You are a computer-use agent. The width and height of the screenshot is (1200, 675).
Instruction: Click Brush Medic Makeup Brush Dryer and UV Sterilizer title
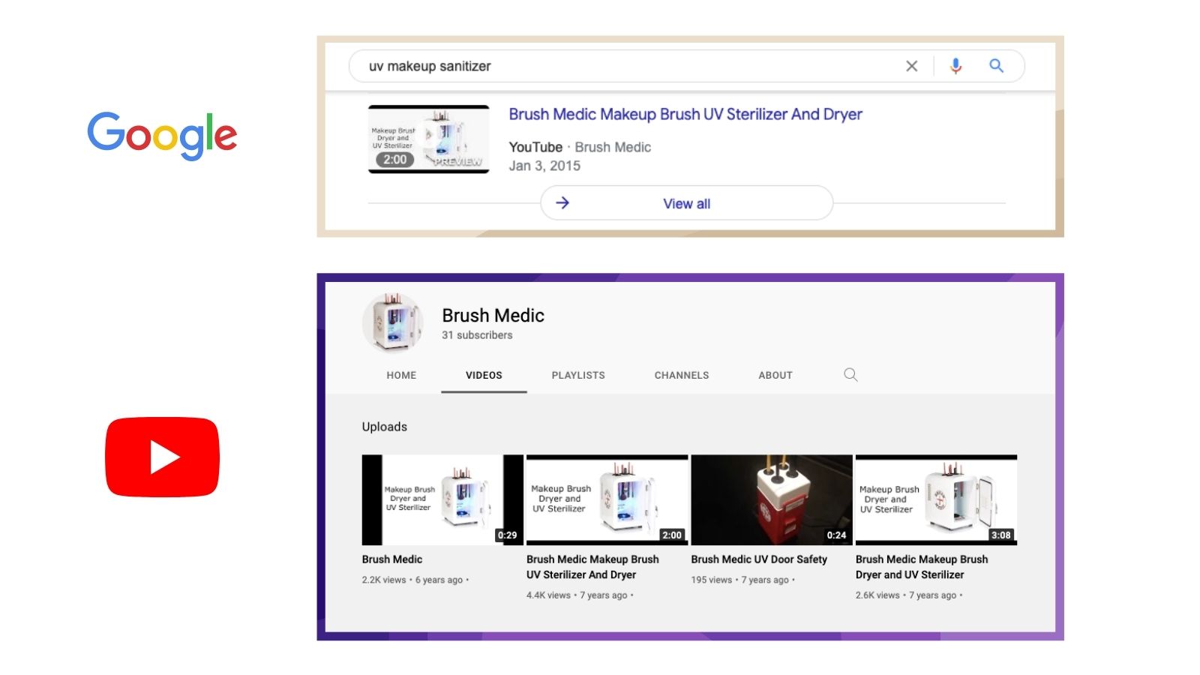pos(922,567)
